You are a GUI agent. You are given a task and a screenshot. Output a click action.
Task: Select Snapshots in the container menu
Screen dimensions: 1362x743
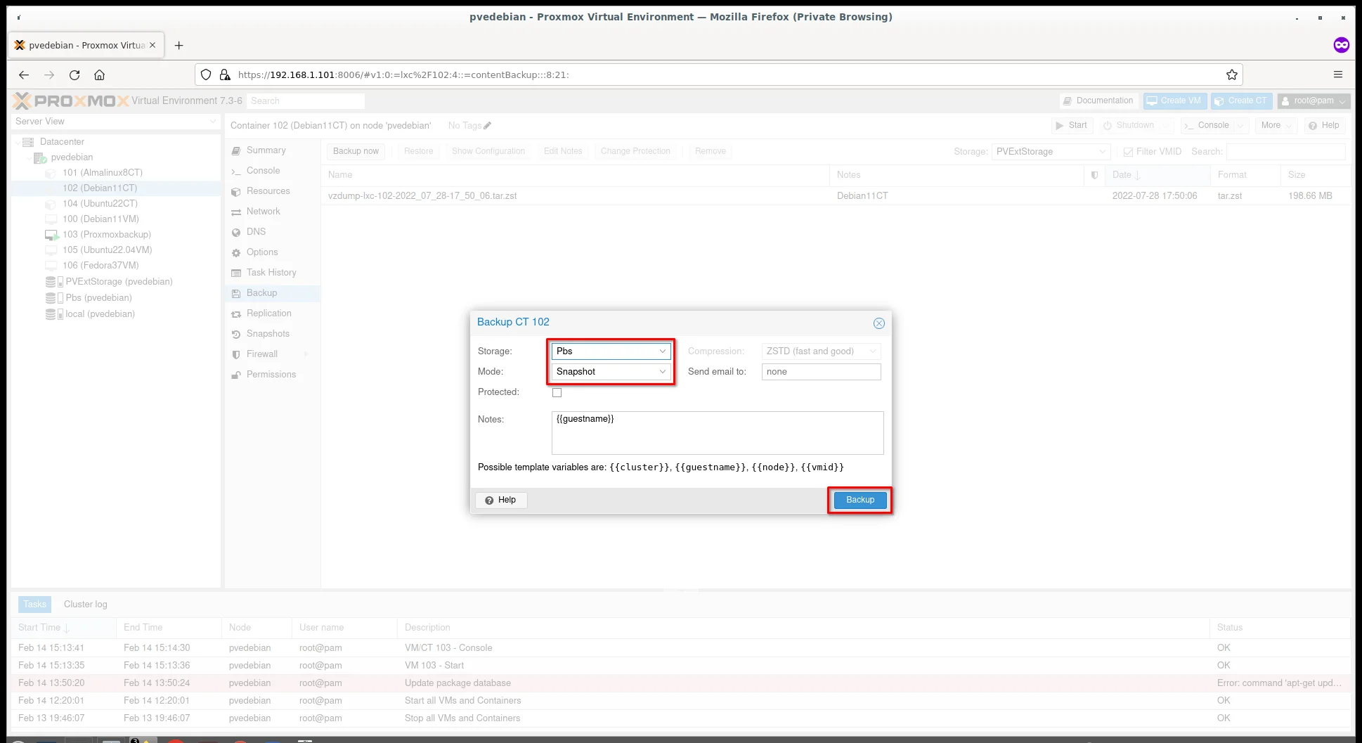[x=268, y=334]
